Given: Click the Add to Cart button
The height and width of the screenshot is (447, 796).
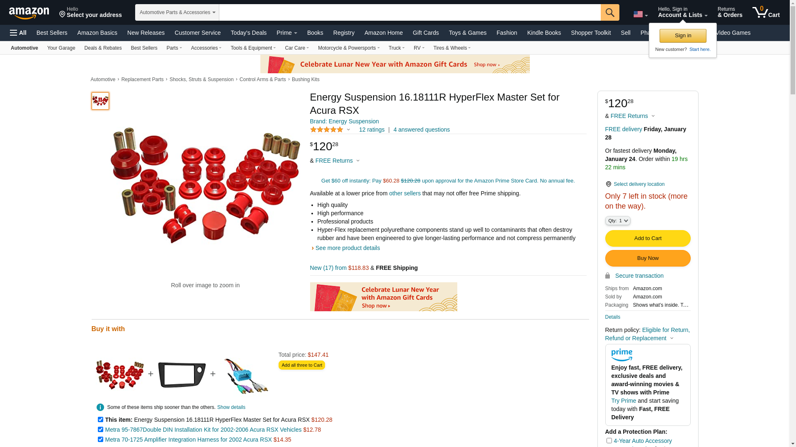Looking at the screenshot, I should (648, 238).
